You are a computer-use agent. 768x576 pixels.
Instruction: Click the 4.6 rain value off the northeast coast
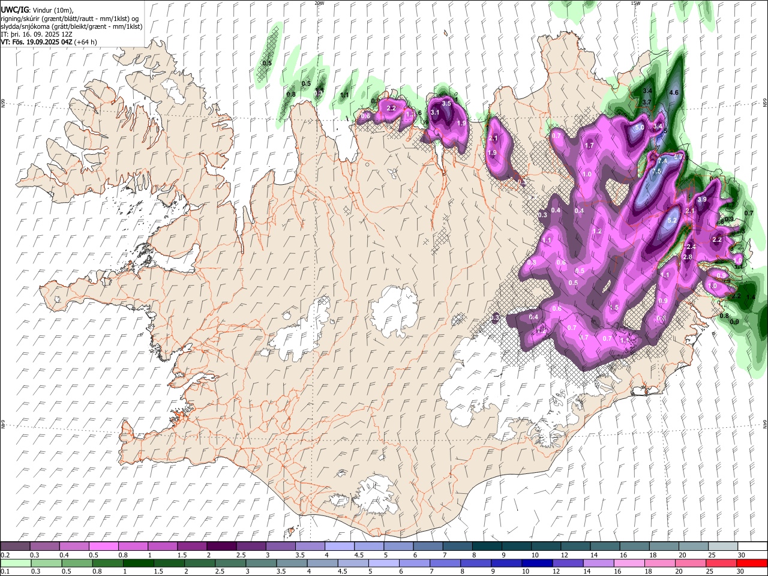point(673,92)
